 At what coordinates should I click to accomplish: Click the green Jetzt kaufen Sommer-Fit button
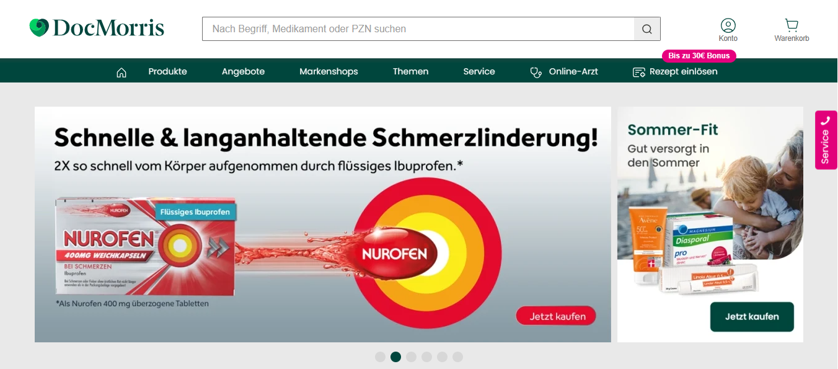(x=752, y=316)
